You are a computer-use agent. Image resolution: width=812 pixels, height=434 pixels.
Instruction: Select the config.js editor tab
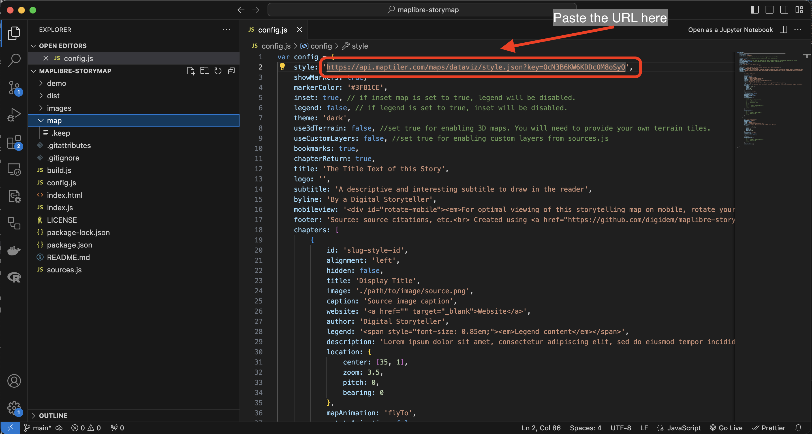click(x=272, y=30)
